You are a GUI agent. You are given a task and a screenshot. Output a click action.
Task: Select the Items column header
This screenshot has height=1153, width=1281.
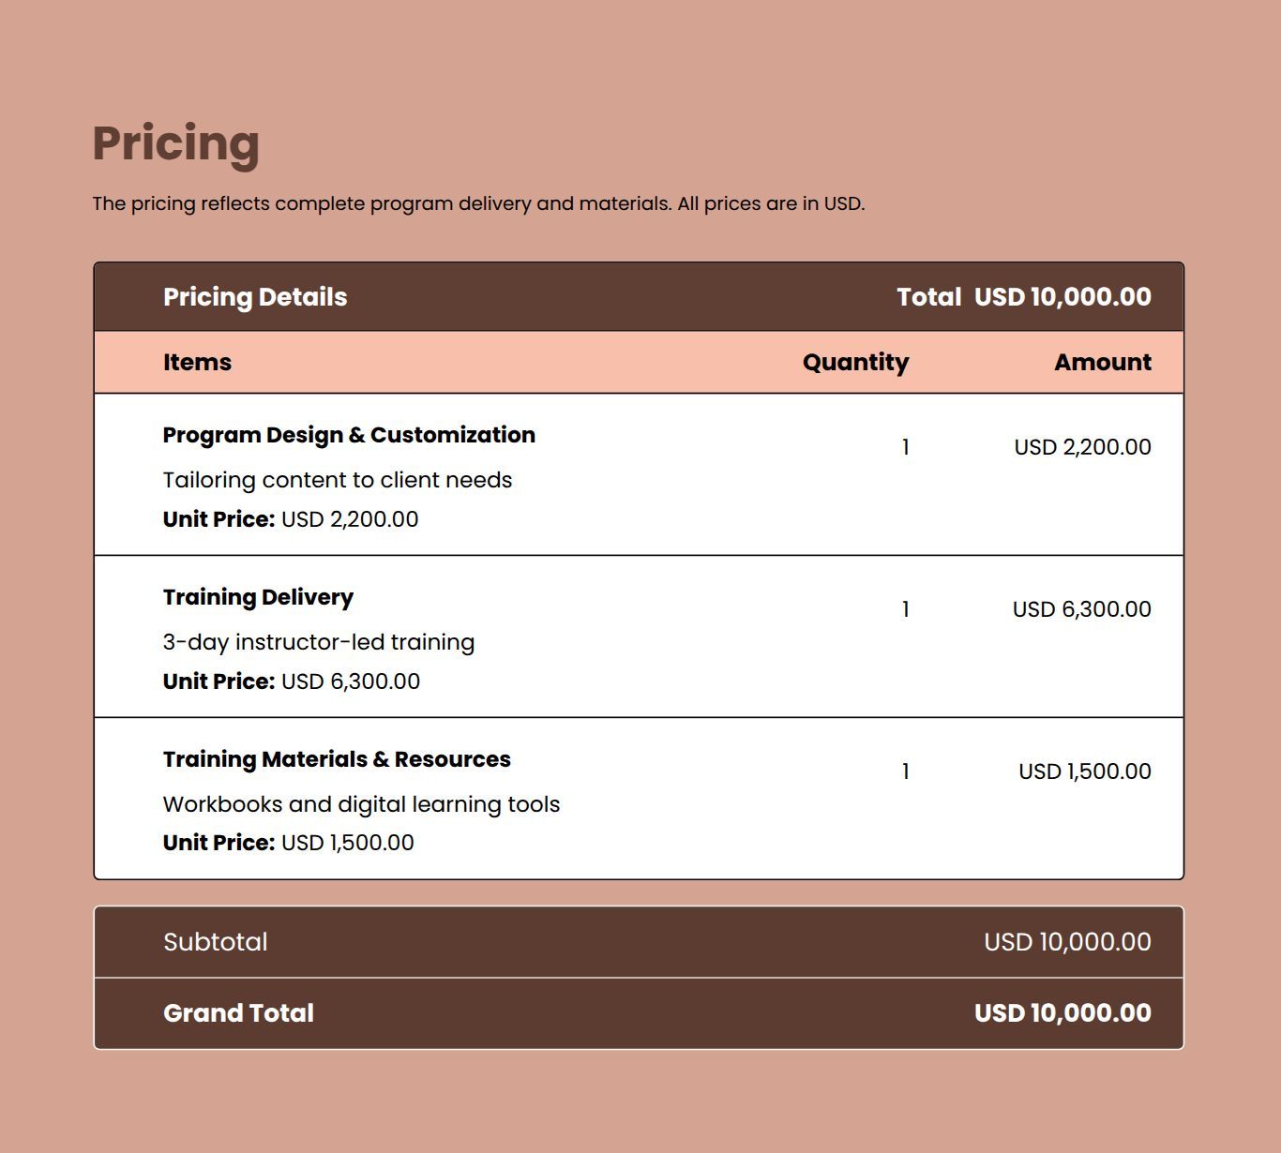pyautogui.click(x=197, y=363)
